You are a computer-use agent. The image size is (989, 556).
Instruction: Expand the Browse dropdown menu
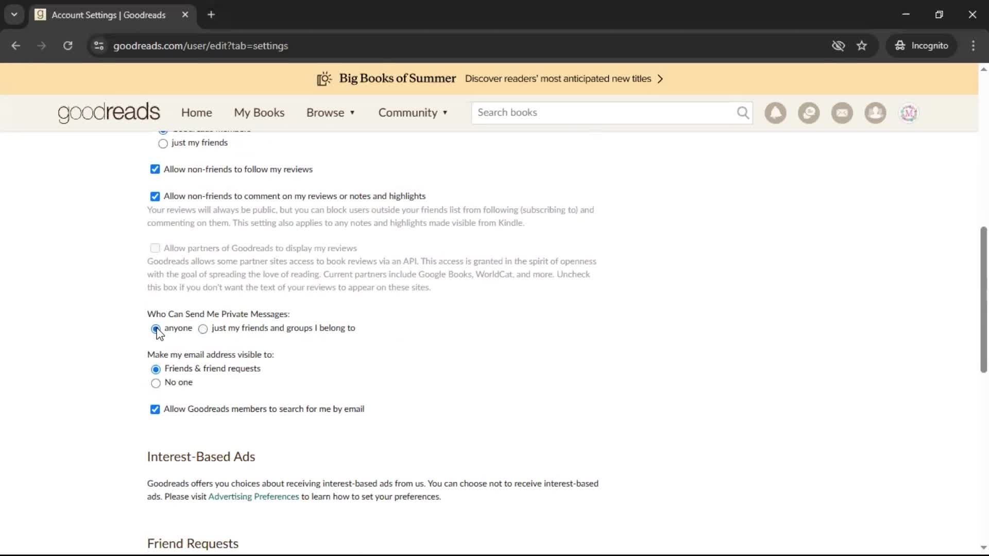click(x=331, y=113)
